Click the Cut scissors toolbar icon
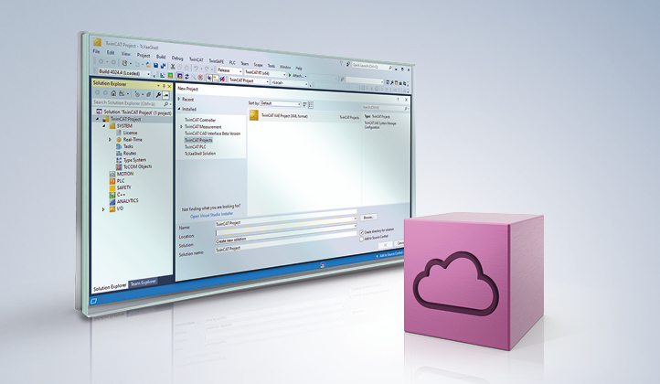 [x=173, y=67]
